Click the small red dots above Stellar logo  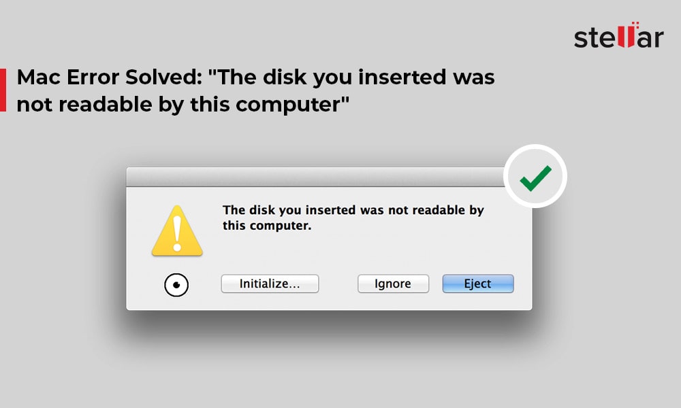635,24
